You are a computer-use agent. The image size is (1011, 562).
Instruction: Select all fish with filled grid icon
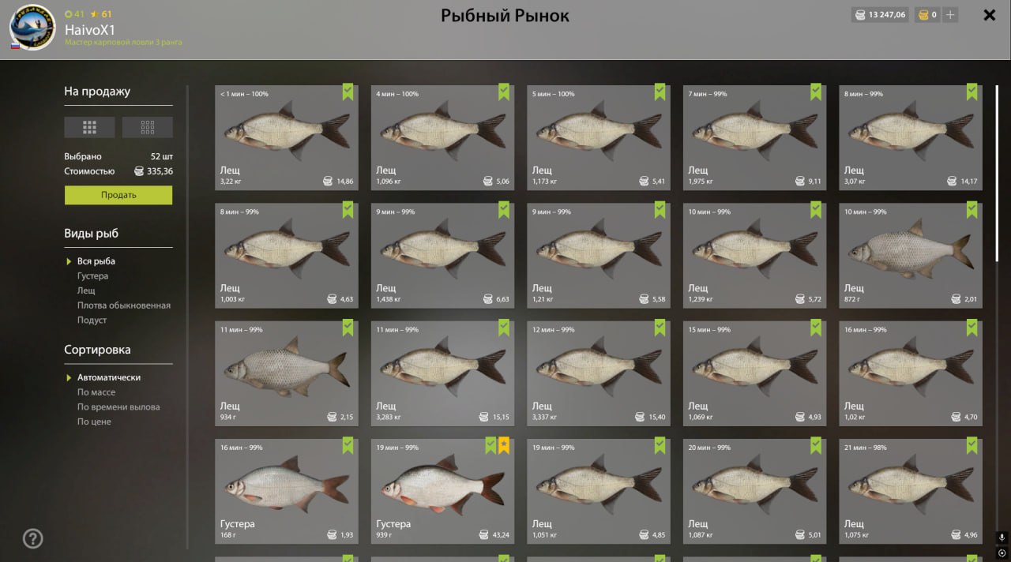click(89, 127)
